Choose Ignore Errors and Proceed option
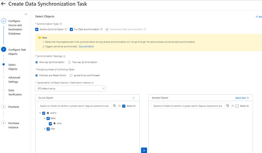 coord(71,76)
